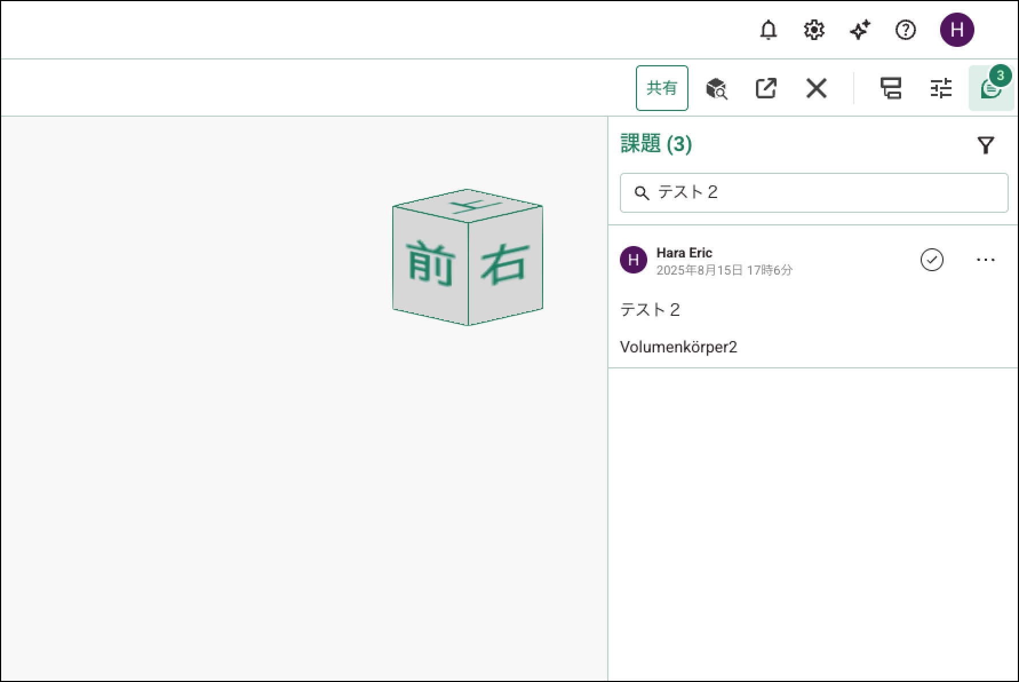The height and width of the screenshot is (682, 1019).
Task: Open the view settings sliders panel
Action: [941, 89]
